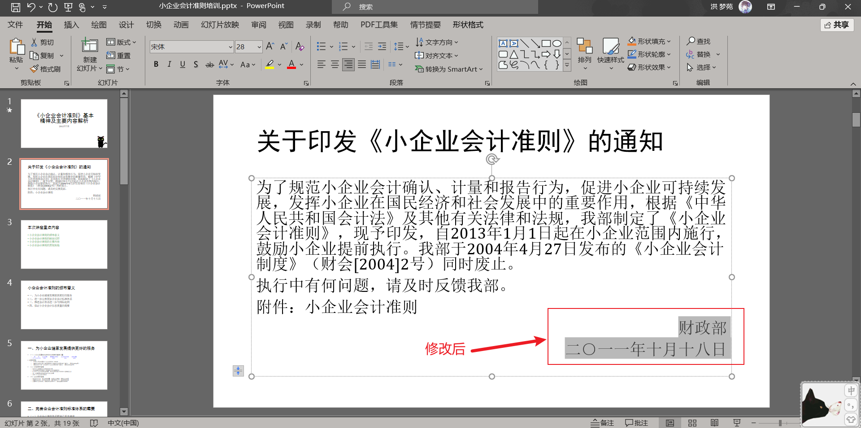The image size is (861, 428).
Task: Start slideshow icon in status bar
Action: coord(737,423)
